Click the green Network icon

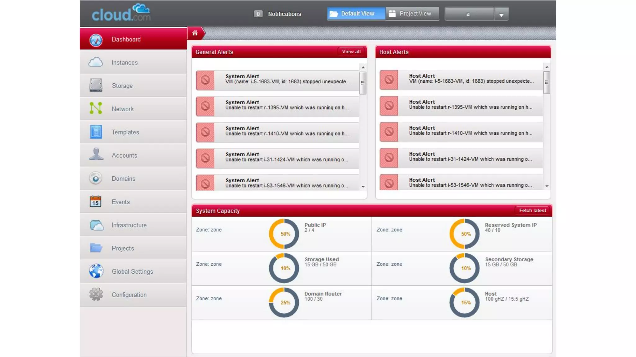(96, 108)
